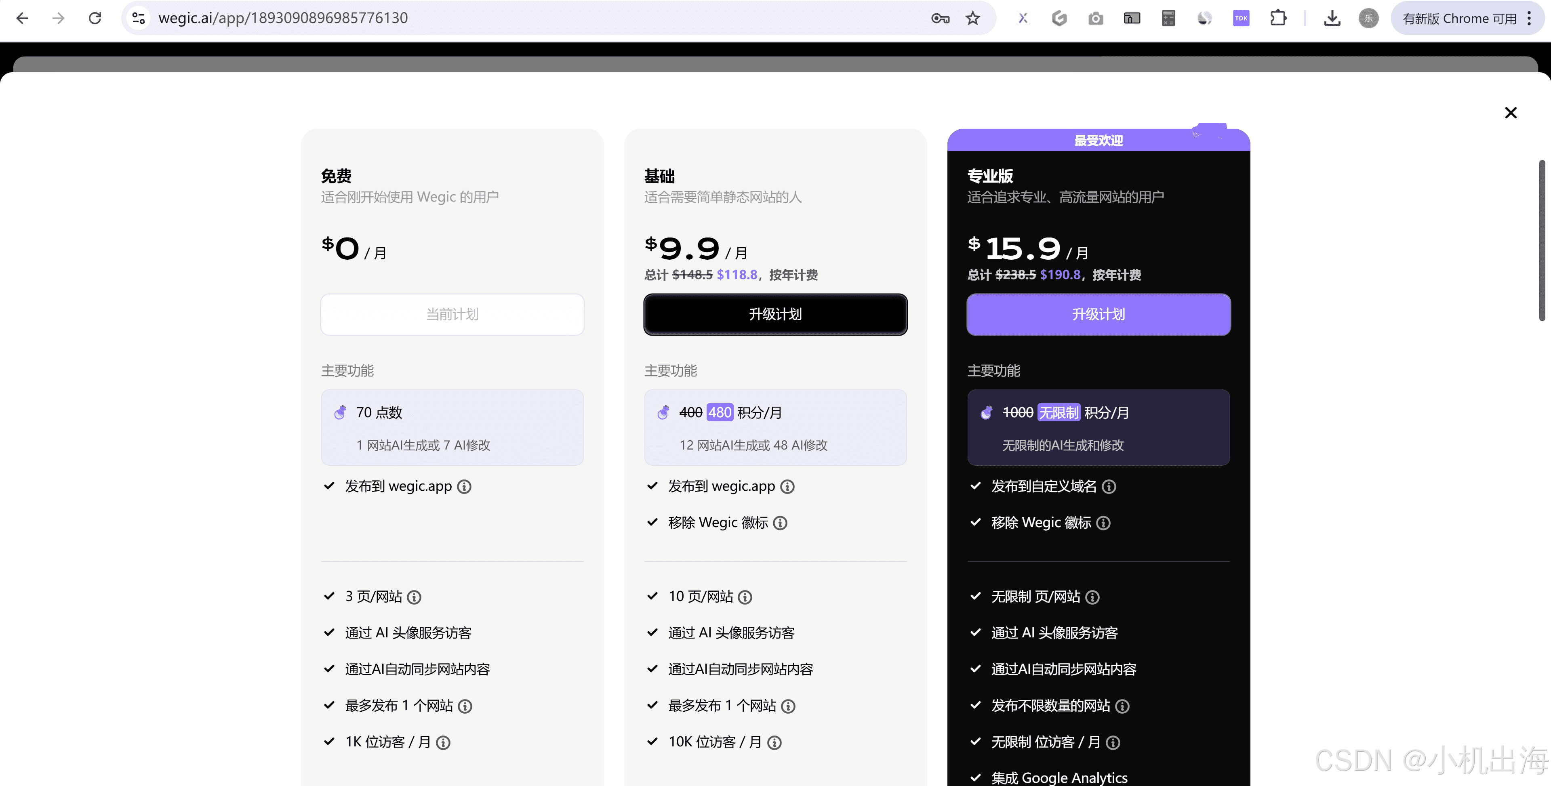
Task: Click the Basic plan title 基础
Action: (x=659, y=176)
